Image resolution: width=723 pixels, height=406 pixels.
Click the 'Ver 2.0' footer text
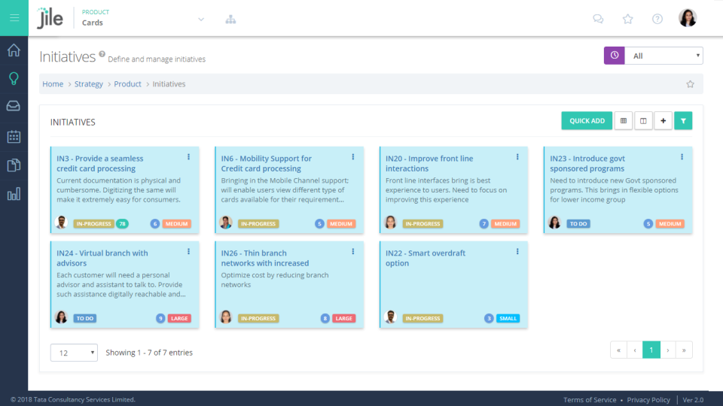tap(693, 399)
